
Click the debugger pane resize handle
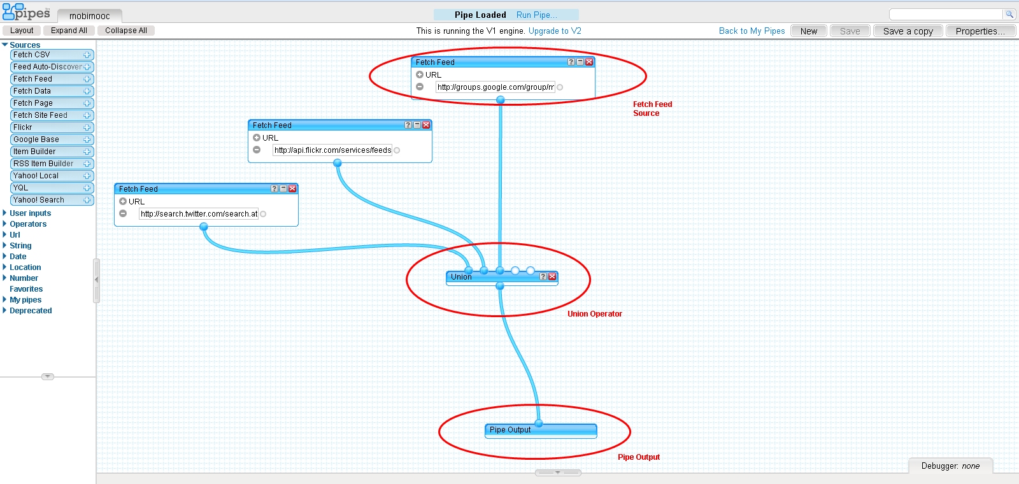[558, 473]
